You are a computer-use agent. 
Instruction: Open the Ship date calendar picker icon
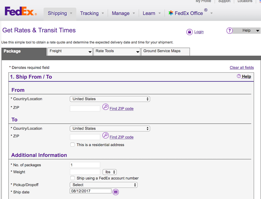click(x=116, y=192)
